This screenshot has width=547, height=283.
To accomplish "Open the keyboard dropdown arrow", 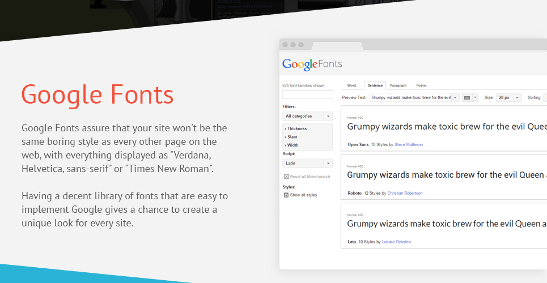I will pos(475,97).
